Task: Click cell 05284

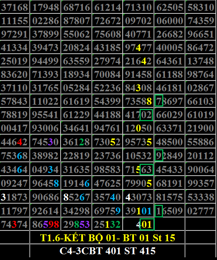Action: pyautogui.click(x=77, y=87)
